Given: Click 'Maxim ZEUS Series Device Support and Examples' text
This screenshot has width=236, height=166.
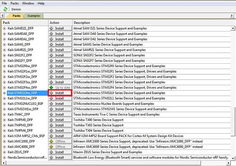Looking at the screenshot, I should point(107,152).
